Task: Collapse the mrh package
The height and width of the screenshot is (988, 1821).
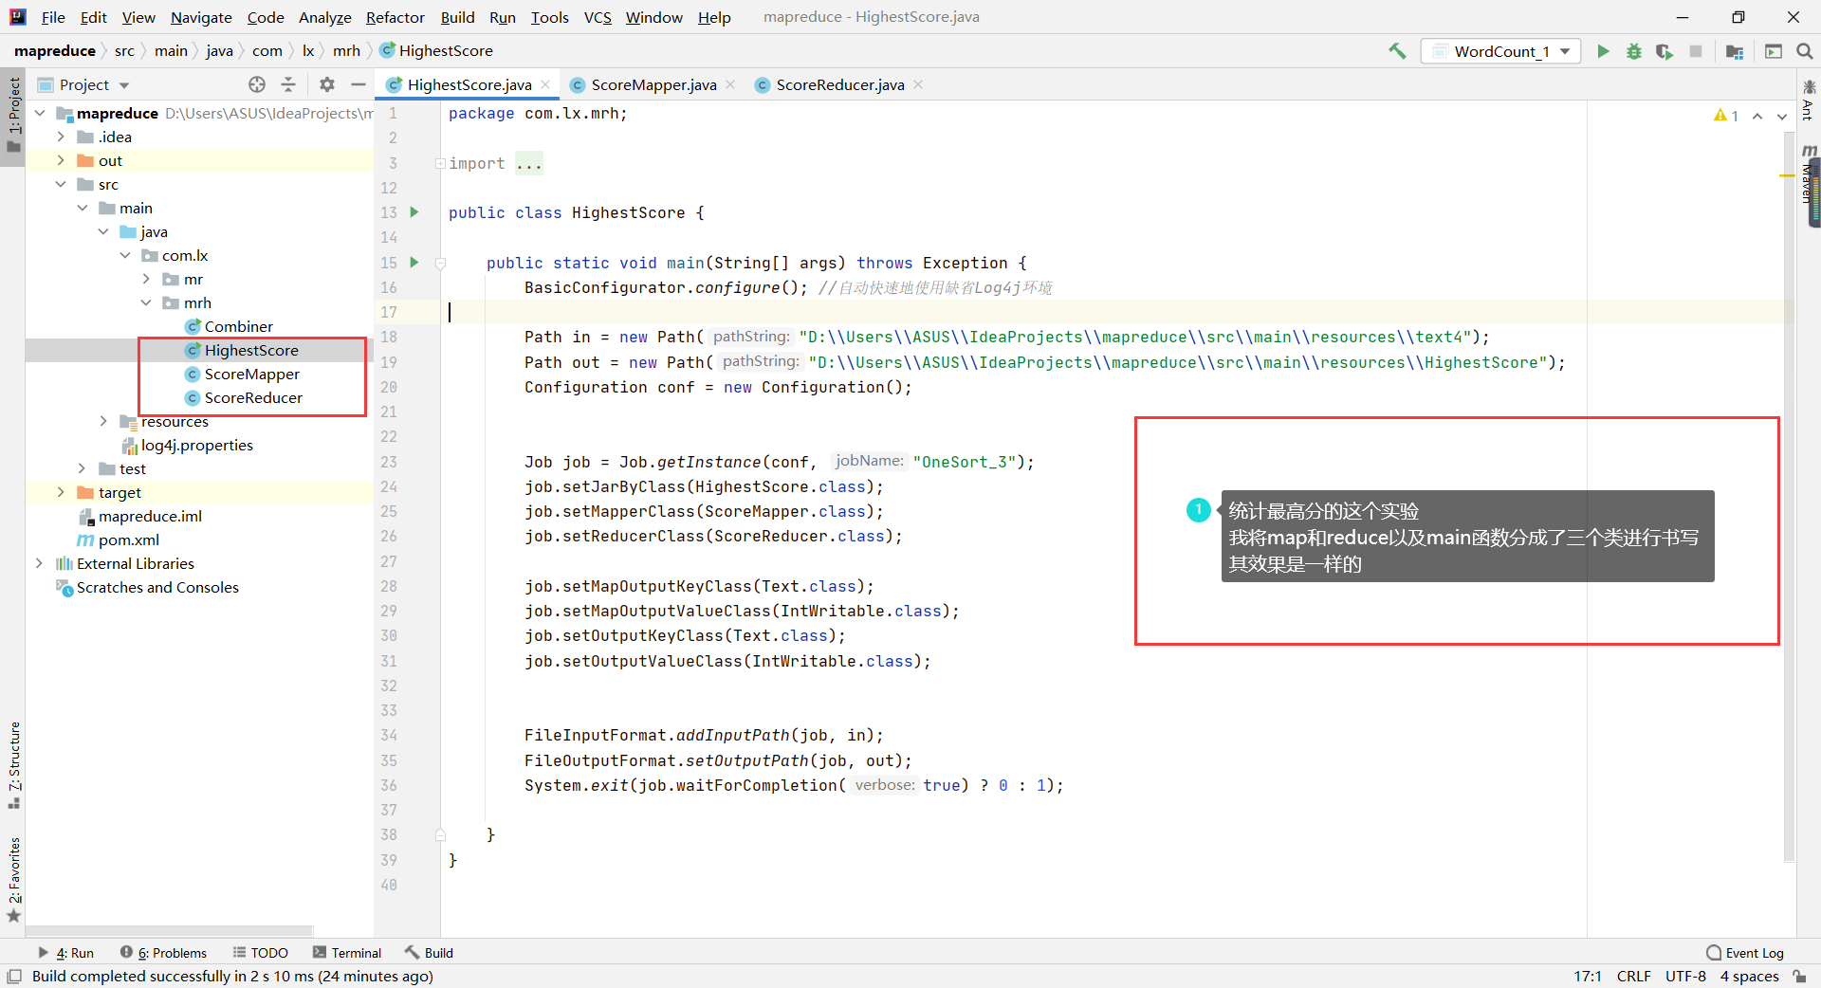Action: (x=146, y=302)
